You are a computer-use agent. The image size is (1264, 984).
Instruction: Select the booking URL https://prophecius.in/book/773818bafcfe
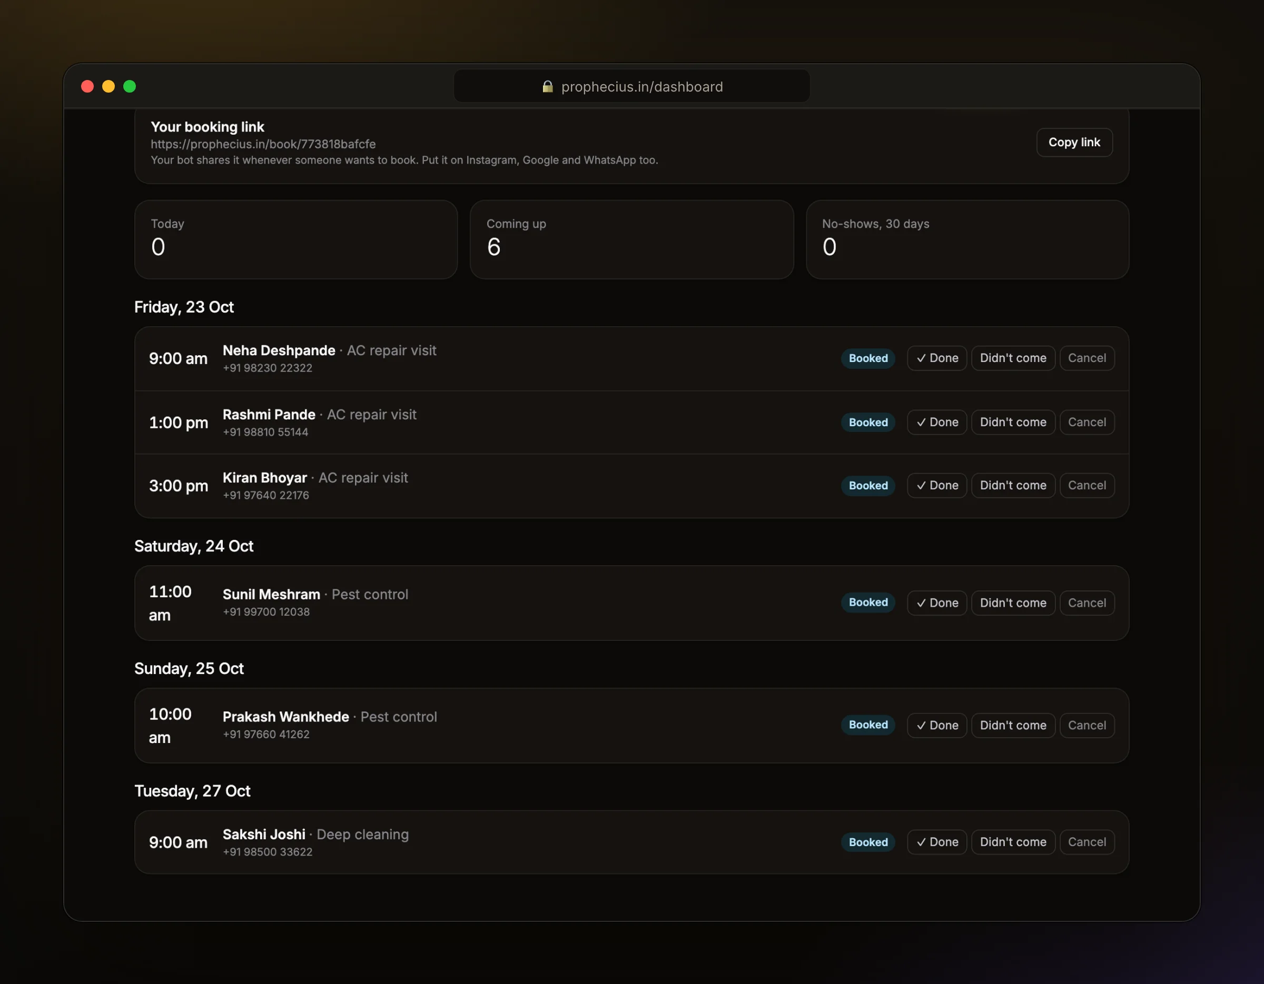pyautogui.click(x=263, y=144)
